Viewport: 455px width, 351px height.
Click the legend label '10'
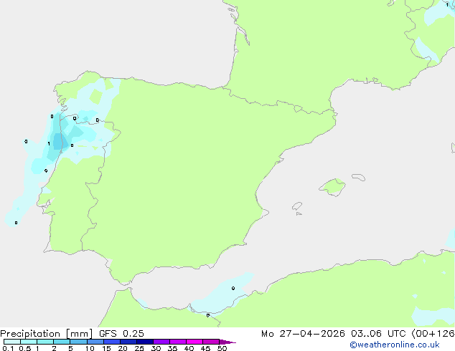coord(90,348)
